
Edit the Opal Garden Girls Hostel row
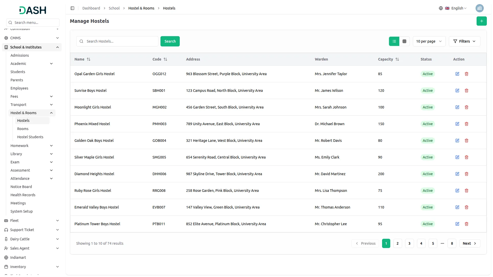point(457,74)
